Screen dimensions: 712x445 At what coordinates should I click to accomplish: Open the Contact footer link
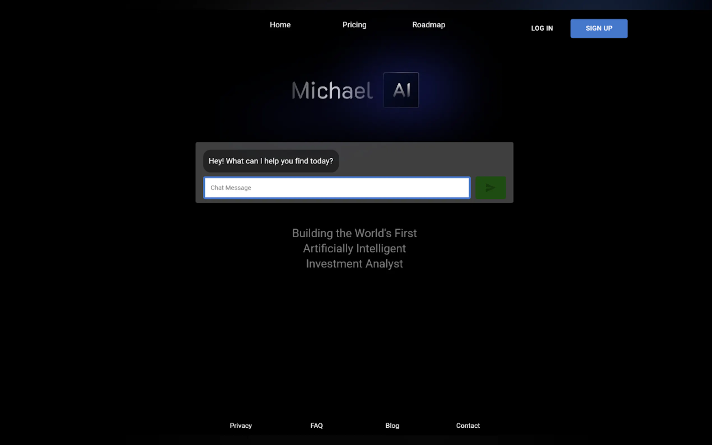(x=468, y=426)
